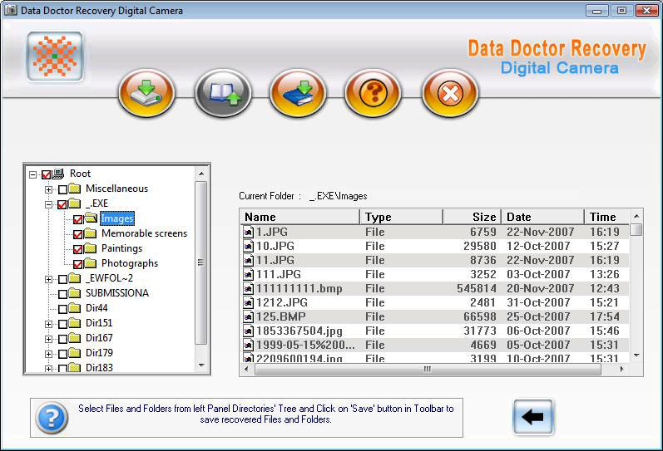This screenshot has height=451, width=663.
Task: Click file list scroll right arrow
Action: pos(621,369)
